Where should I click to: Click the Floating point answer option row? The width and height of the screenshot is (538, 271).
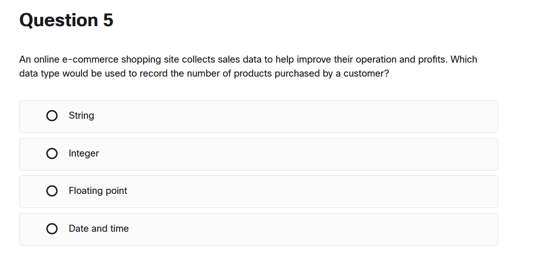point(258,191)
